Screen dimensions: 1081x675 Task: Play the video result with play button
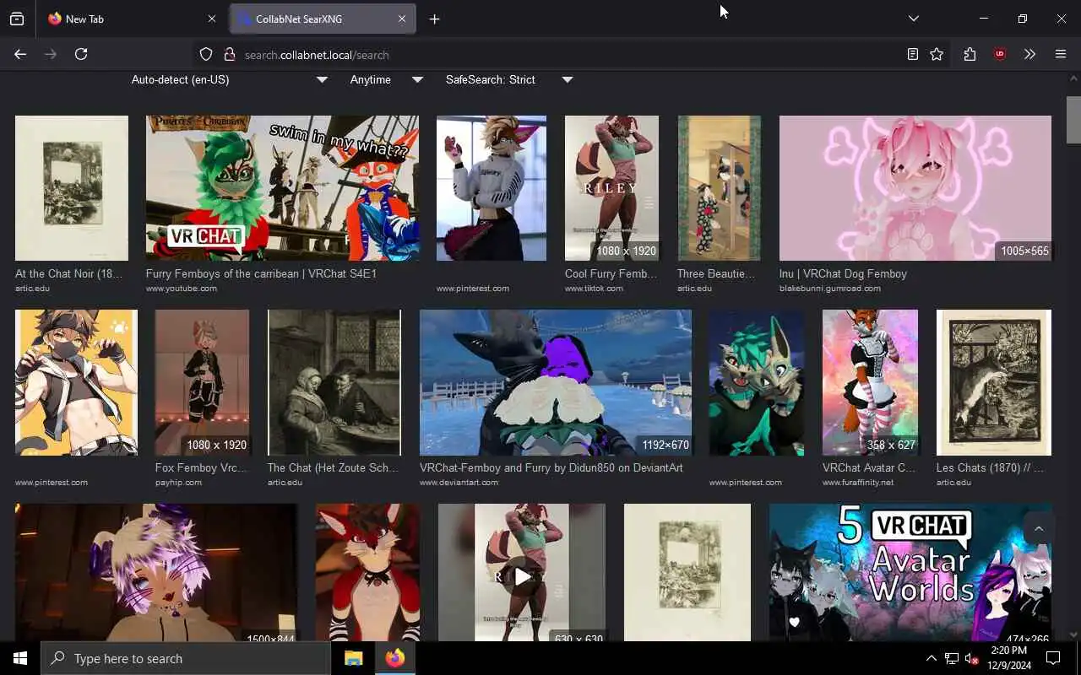(523, 576)
